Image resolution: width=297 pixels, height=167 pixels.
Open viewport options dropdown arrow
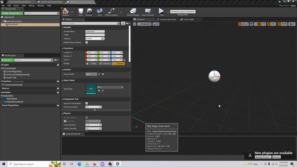(135, 24)
